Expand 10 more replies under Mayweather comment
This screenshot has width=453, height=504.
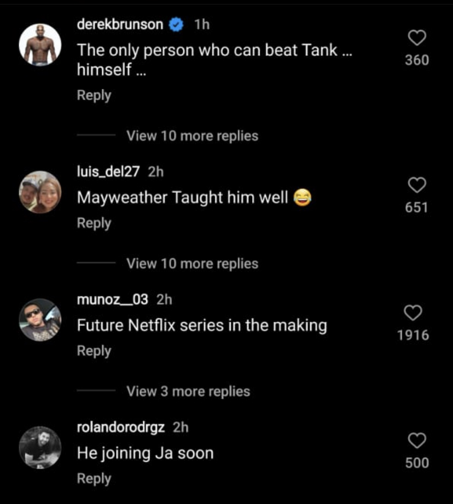192,264
